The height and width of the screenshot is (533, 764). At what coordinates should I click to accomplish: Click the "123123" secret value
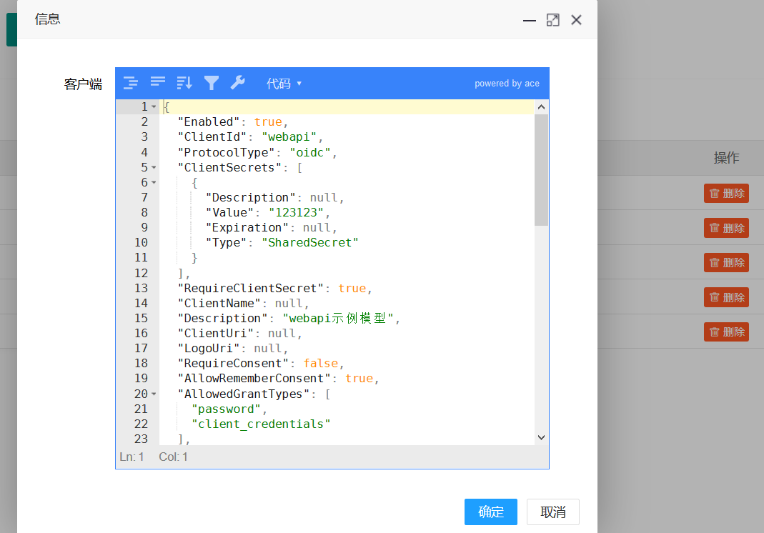tap(297, 212)
